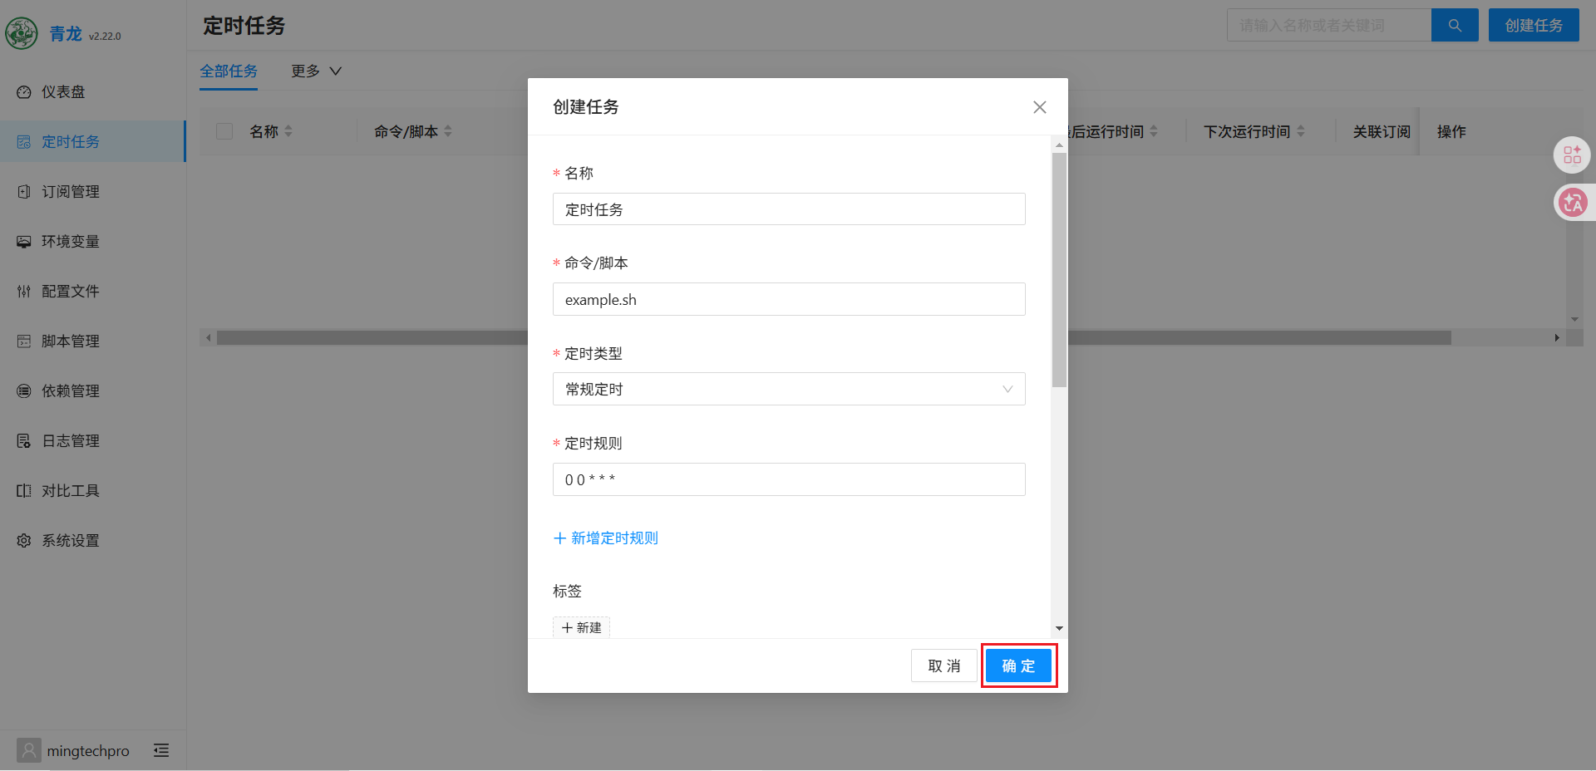Click the 关联订阅 column header
The height and width of the screenshot is (771, 1596).
point(1382,131)
